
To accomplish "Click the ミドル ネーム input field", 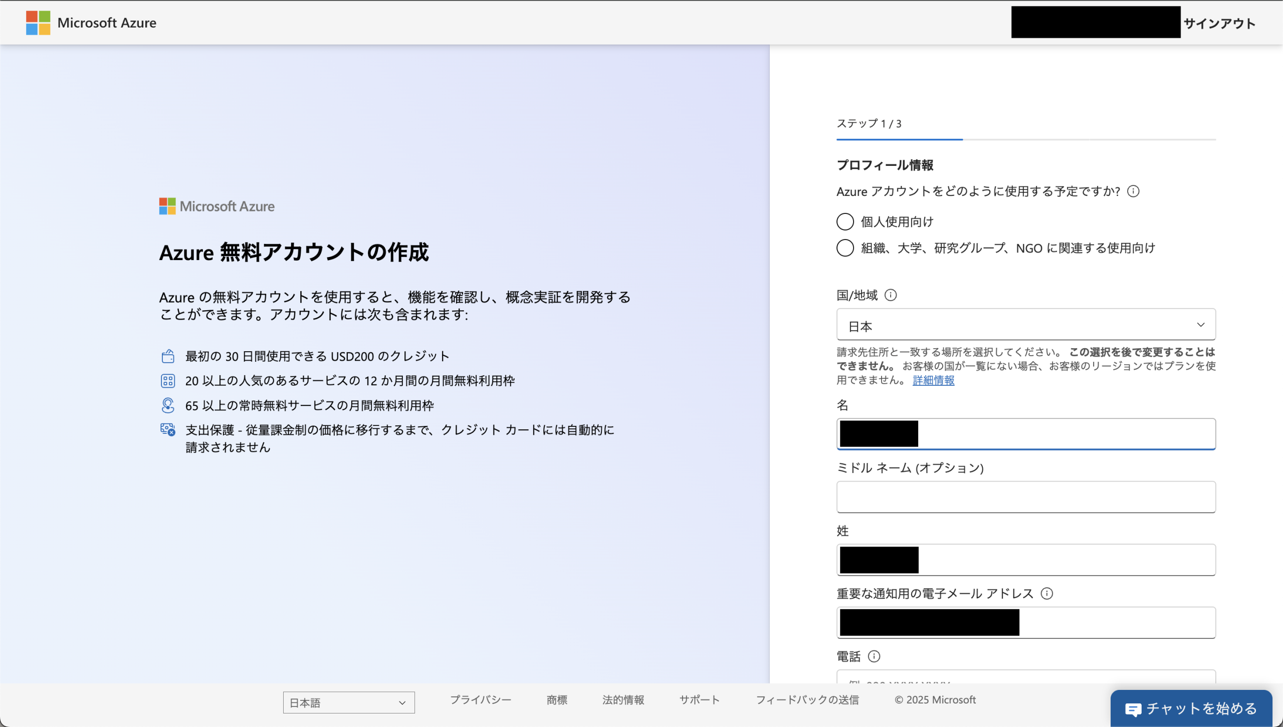I will coord(1026,497).
